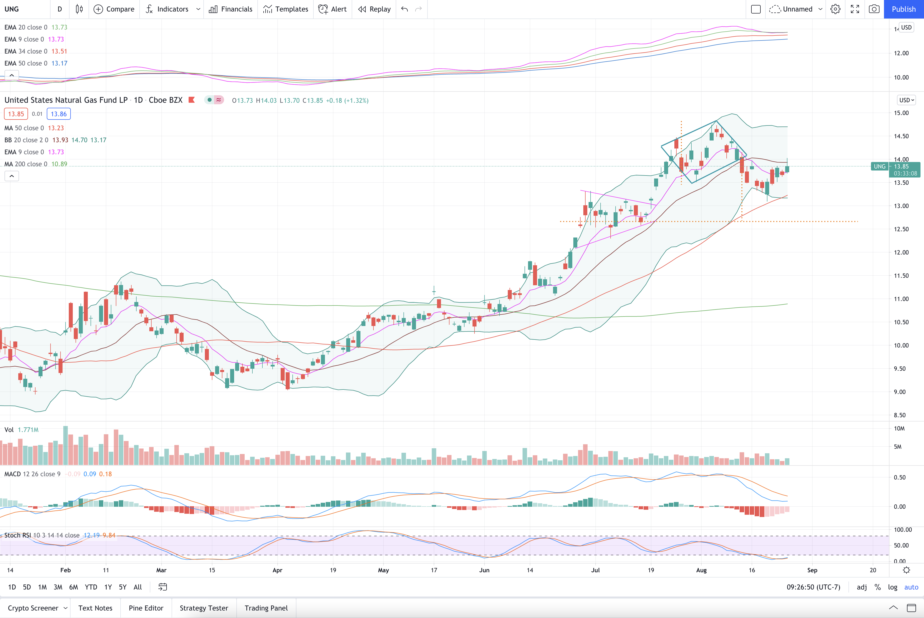The width and height of the screenshot is (924, 618).
Task: Start bar Replay mode
Action: pyautogui.click(x=374, y=9)
